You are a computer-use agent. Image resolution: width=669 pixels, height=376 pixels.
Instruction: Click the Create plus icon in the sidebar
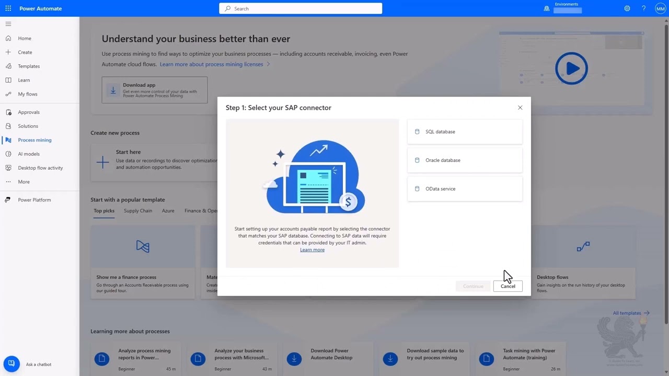(8, 52)
